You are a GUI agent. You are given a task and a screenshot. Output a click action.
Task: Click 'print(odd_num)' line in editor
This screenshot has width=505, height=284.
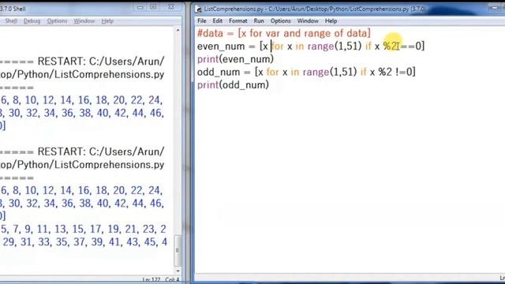pyautogui.click(x=233, y=85)
